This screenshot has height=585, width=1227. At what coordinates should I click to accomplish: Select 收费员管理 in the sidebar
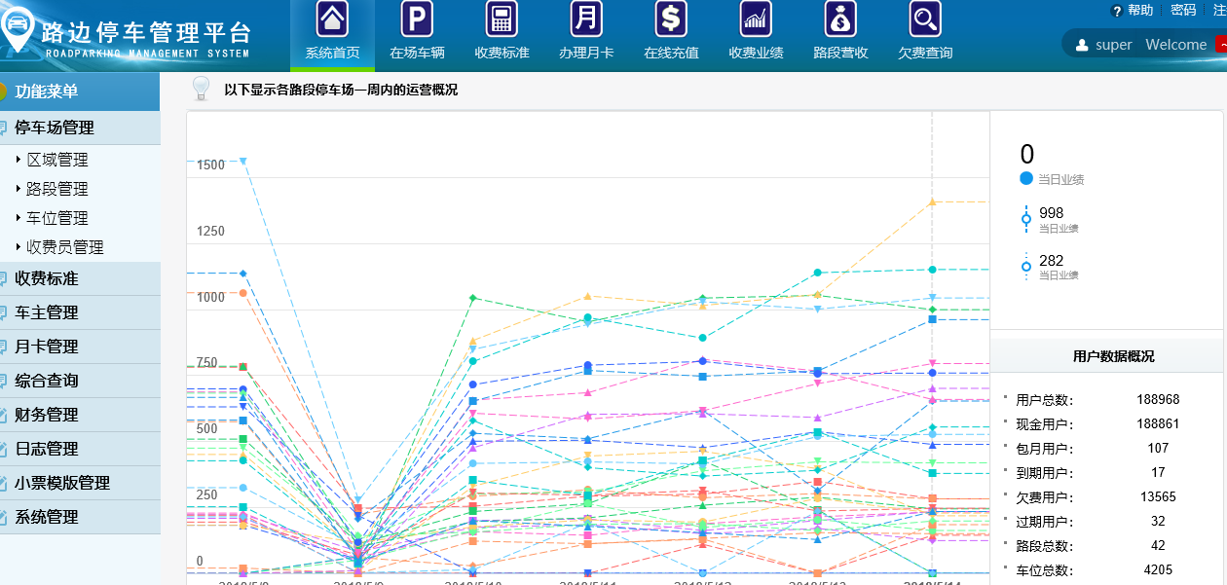click(x=65, y=247)
